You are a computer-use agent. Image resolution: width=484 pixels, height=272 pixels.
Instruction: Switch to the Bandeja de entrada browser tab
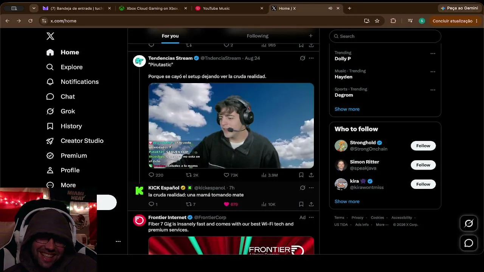(77, 8)
